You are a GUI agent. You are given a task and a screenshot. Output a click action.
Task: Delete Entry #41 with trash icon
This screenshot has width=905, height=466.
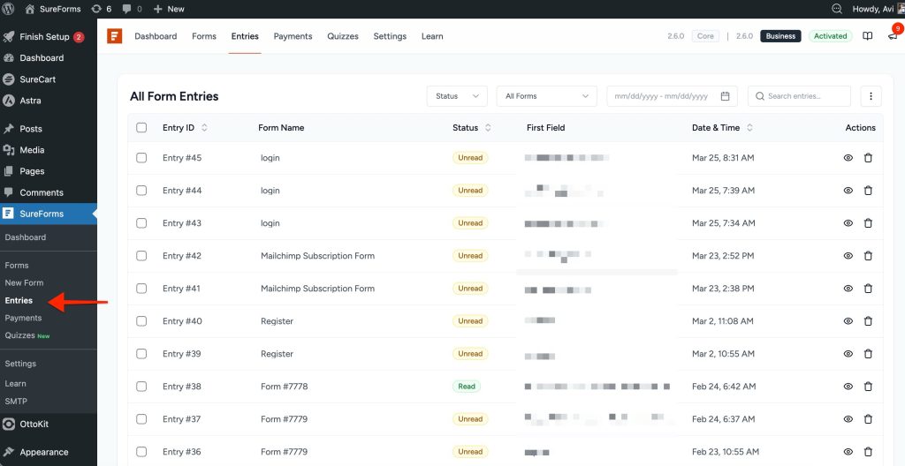(x=868, y=289)
